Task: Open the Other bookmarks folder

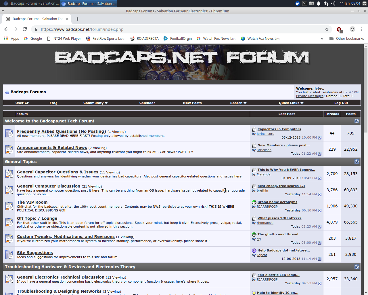Action: pos(346,39)
